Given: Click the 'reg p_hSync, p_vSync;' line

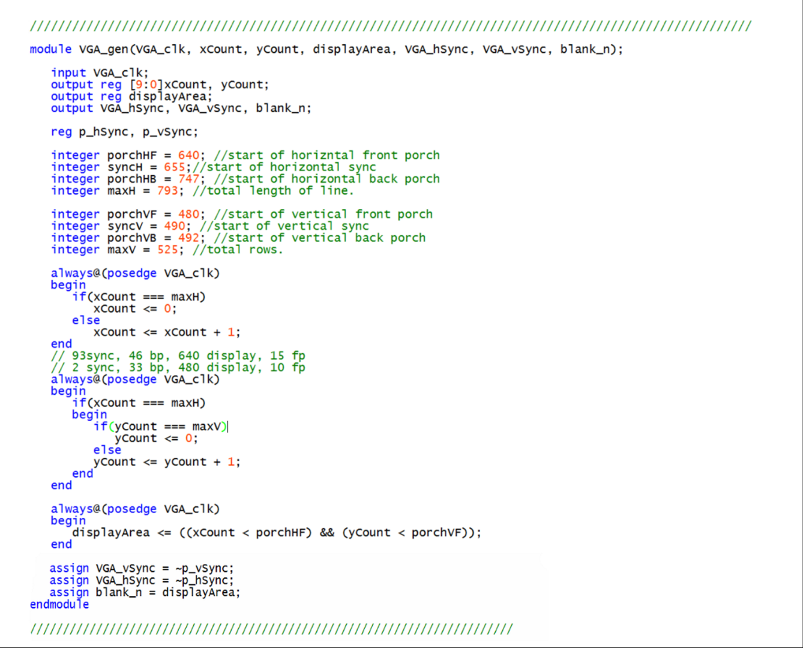Looking at the screenshot, I should coord(124,131).
